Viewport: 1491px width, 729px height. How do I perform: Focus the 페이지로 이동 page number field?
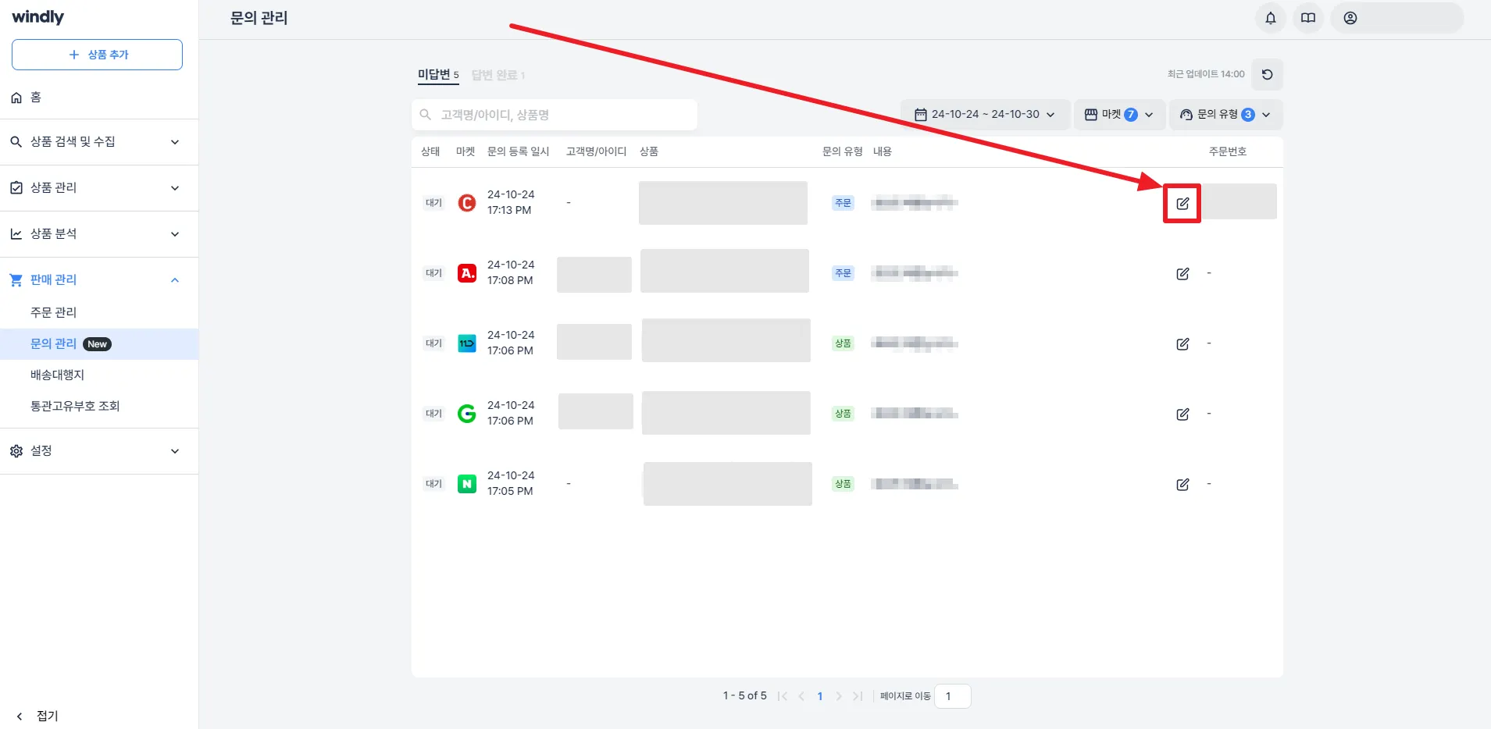pyautogui.click(x=953, y=696)
